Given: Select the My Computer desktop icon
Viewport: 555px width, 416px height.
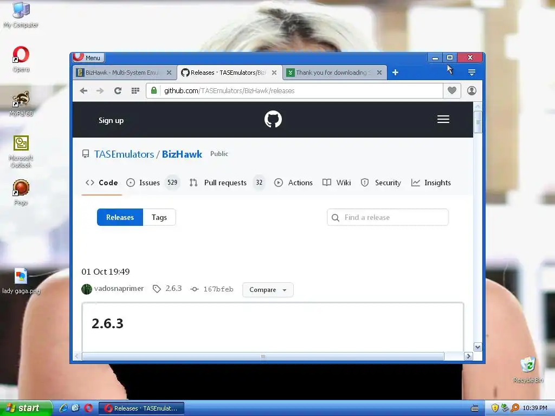Looking at the screenshot, I should (21, 15).
